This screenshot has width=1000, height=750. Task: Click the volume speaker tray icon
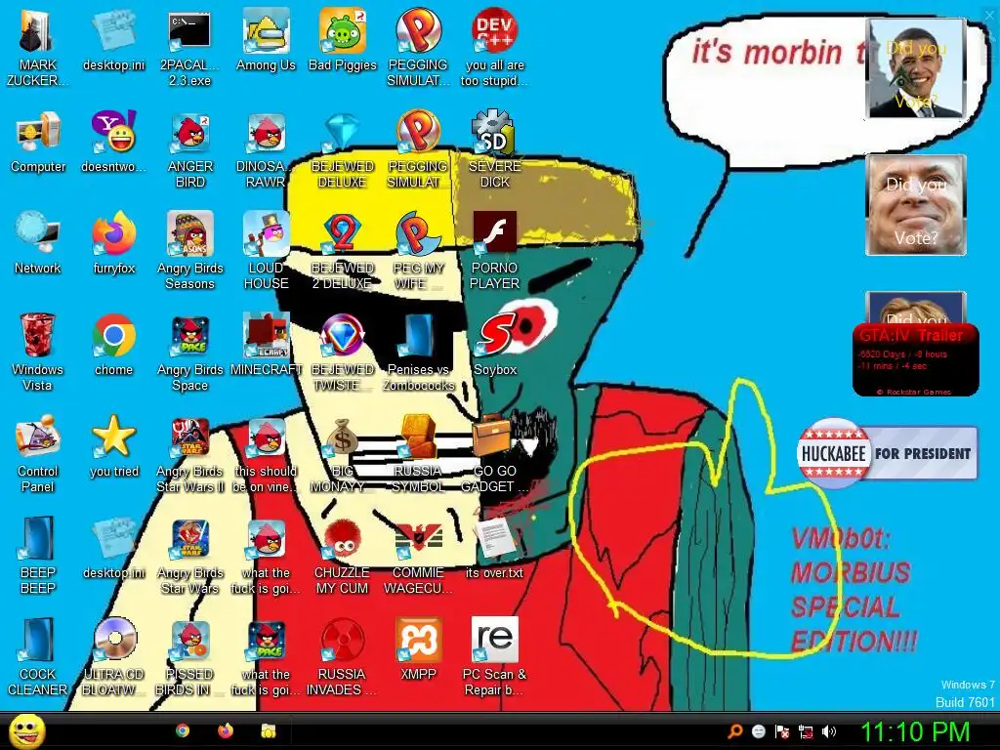[x=829, y=731]
